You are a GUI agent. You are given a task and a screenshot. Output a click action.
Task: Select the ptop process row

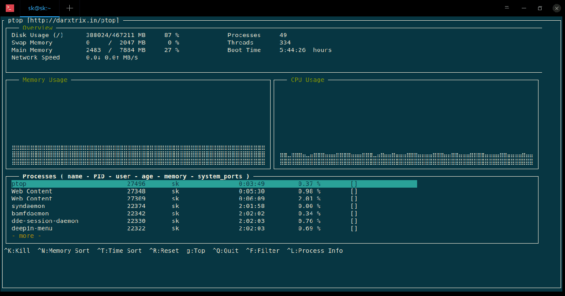point(19,184)
